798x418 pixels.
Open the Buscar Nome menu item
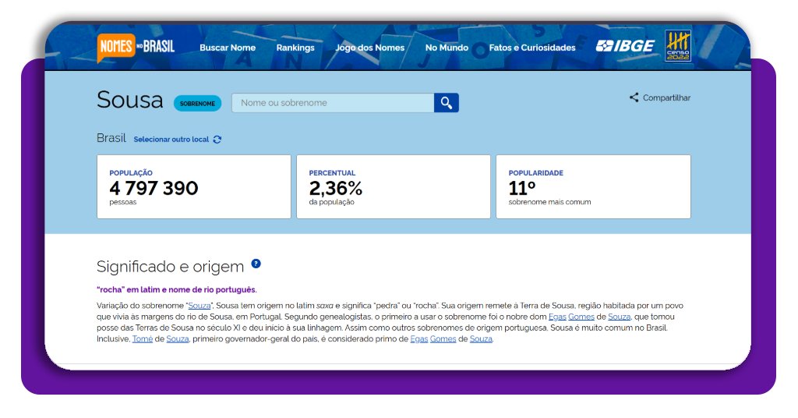click(228, 48)
